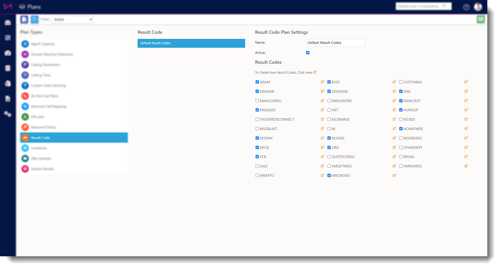Image resolution: width=500 pixels, height=269 pixels.
Task: Open external link icon beside KICKBARGE
Action: click(x=394, y=119)
